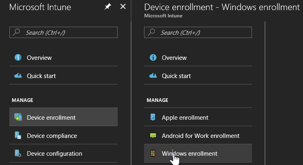
Task: Click Overview info icon in Device enrollment blade
Action: tap(153, 58)
